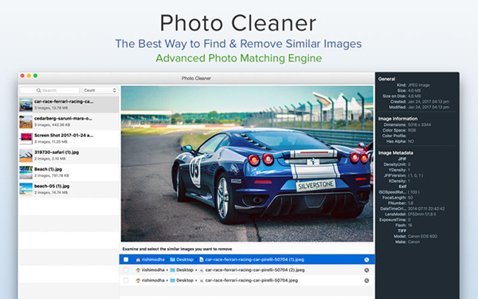Click the Beach (1).jpg thumbnail
The image size is (478, 299).
[x=26, y=172]
